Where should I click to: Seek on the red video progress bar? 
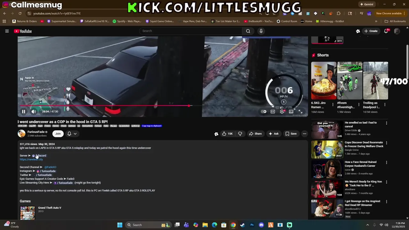coord(163,105)
